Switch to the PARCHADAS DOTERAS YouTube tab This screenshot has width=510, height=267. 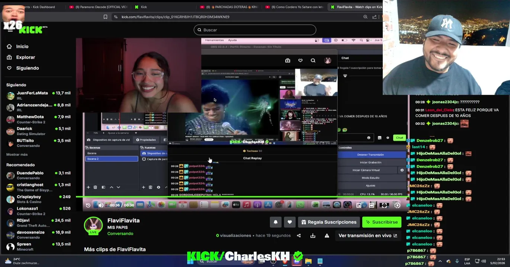[x=229, y=7]
